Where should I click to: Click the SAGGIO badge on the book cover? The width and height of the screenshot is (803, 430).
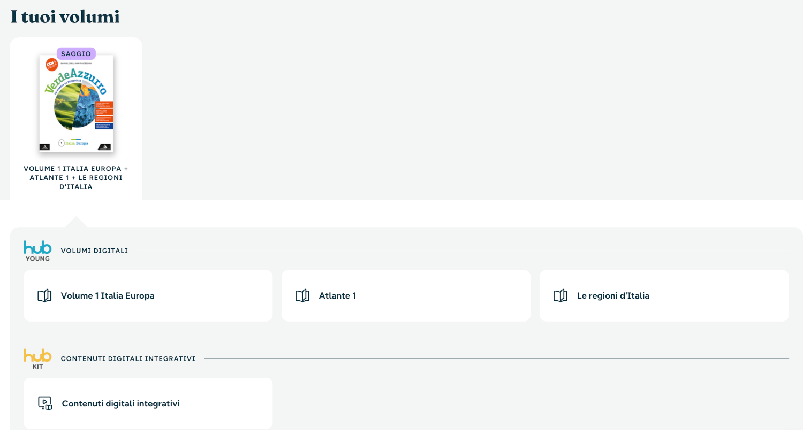[76, 54]
